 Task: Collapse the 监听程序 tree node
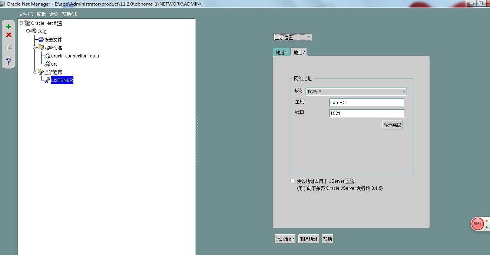click(x=34, y=72)
